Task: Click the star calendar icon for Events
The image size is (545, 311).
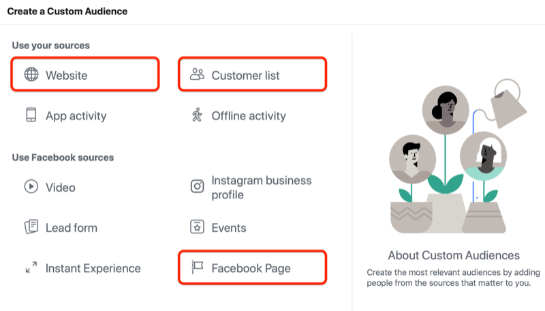Action: pyautogui.click(x=198, y=228)
